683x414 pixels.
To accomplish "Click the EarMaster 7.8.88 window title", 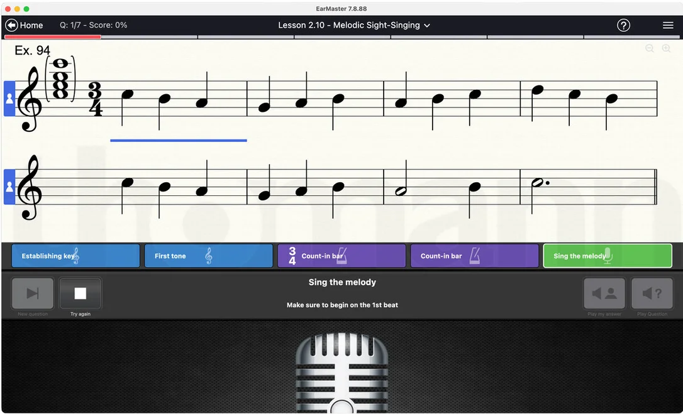I will click(x=341, y=9).
